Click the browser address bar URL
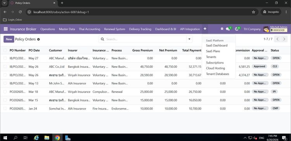The height and width of the screenshot is (141, 291). click(61, 12)
